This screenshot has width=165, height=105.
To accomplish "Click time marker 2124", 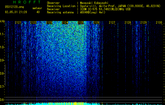I will pyautogui.click(x=65, y=23).
